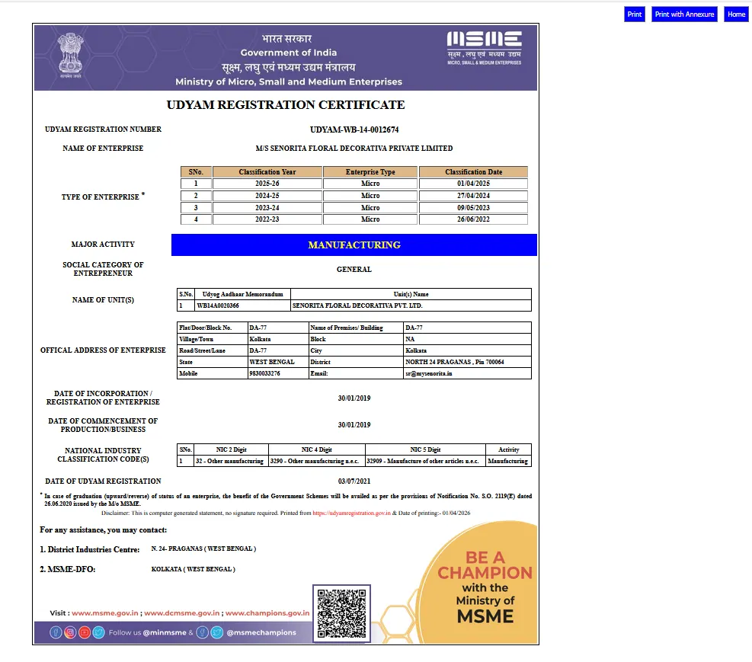Click the '2022-23' classification year cell

[x=267, y=219]
